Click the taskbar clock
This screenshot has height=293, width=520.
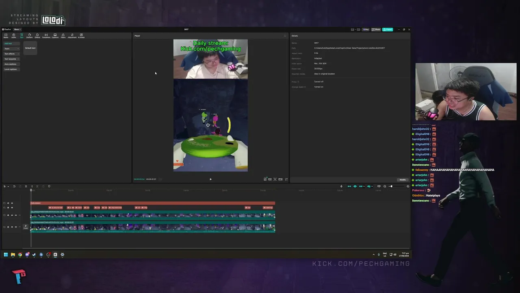click(404, 255)
